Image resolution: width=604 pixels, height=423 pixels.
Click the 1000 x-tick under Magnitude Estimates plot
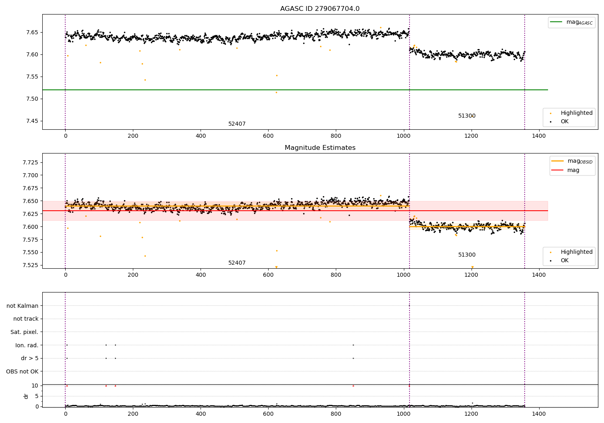coord(403,275)
